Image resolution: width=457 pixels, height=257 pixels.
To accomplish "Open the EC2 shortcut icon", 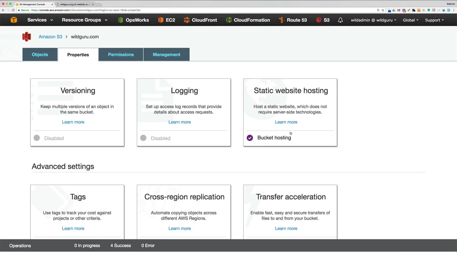I will click(161, 20).
